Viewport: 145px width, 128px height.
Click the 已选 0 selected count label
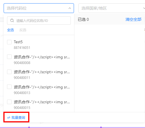83,19
